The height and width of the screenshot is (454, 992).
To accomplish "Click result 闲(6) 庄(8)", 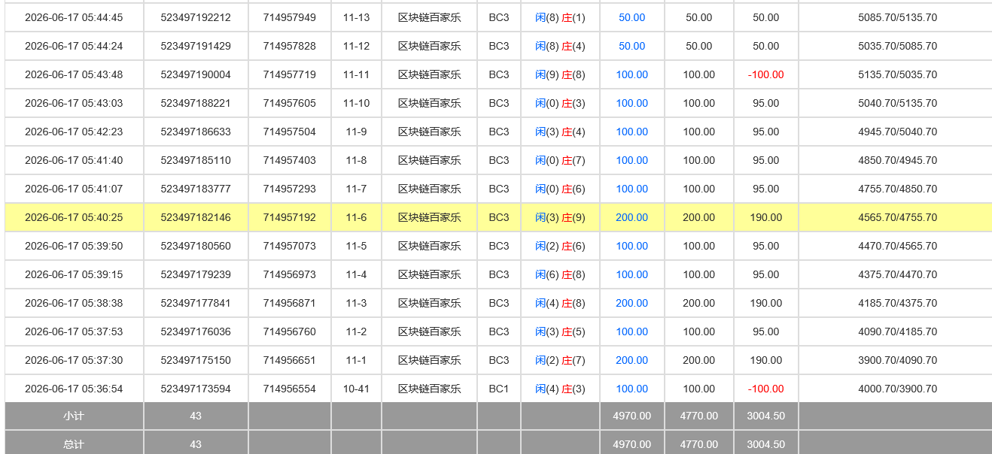I will [560, 274].
